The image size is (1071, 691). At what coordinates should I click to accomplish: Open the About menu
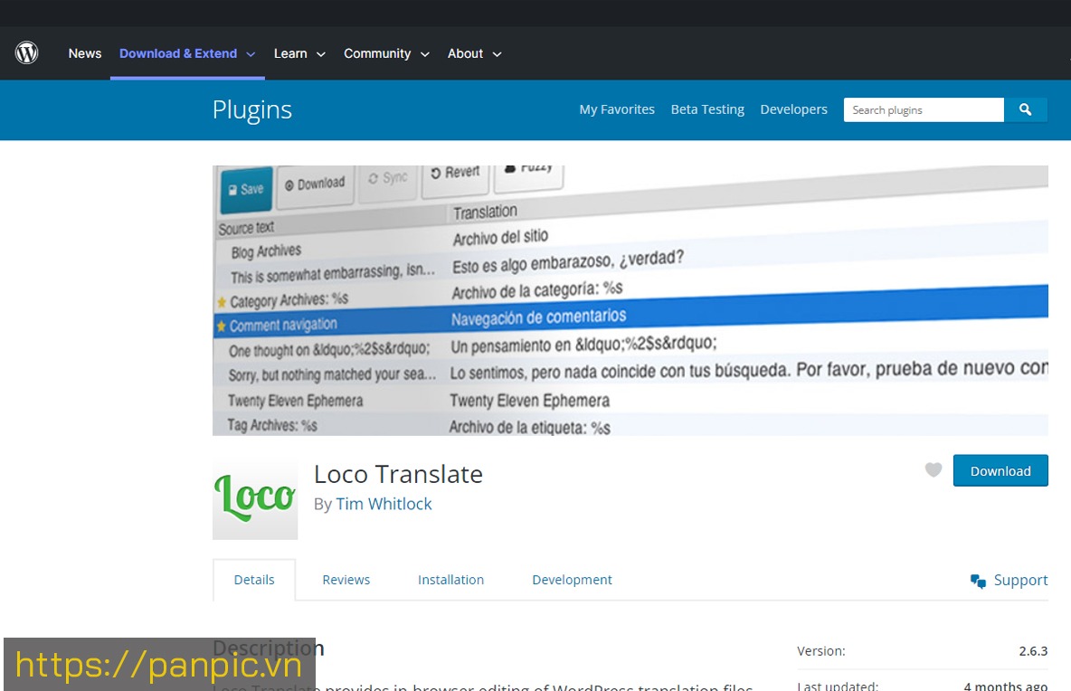click(465, 53)
